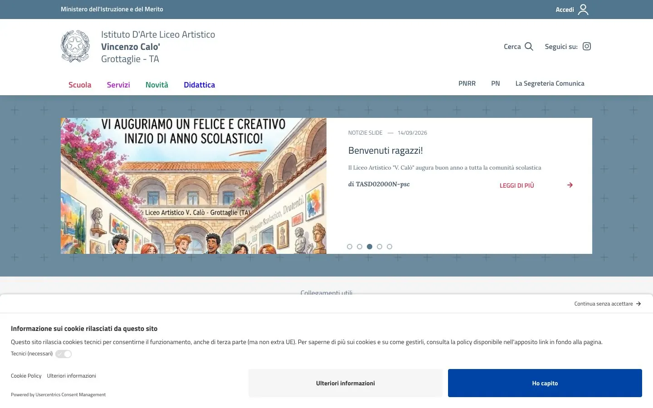Click the date 14/09/2026
The image size is (653, 408).
(412, 133)
